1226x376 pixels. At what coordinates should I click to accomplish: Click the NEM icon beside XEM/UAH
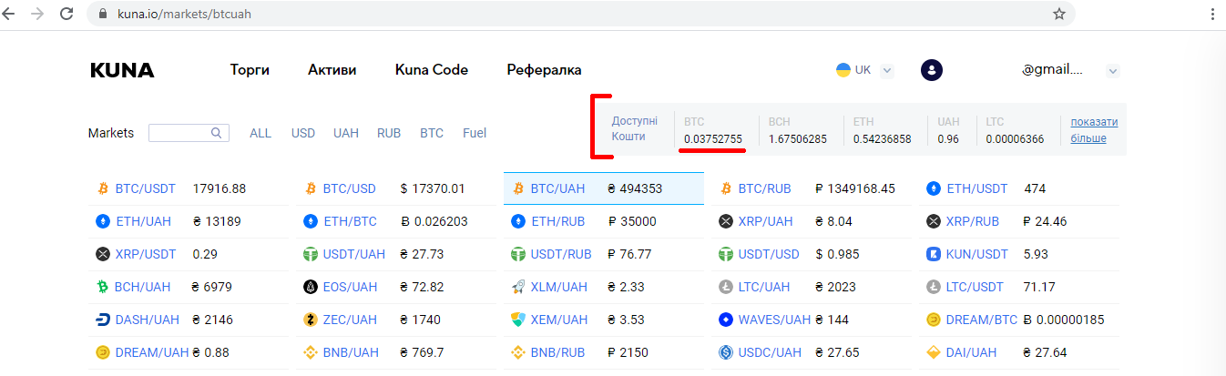point(518,320)
